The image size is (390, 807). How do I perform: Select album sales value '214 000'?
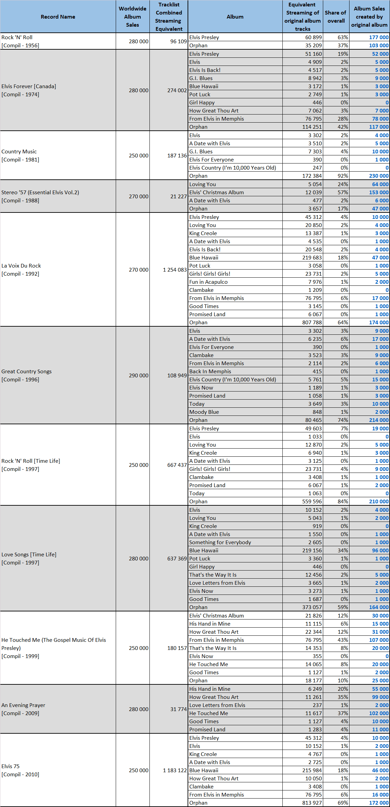coord(379,420)
